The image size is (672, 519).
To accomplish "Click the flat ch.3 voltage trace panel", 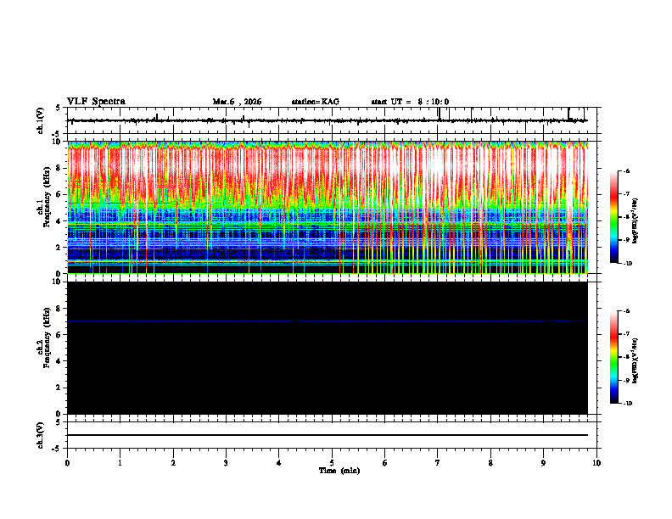I will click(333, 435).
